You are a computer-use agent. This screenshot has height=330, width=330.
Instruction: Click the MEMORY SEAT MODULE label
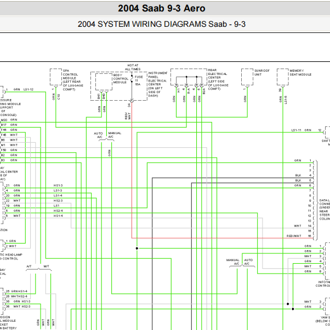click(300, 72)
